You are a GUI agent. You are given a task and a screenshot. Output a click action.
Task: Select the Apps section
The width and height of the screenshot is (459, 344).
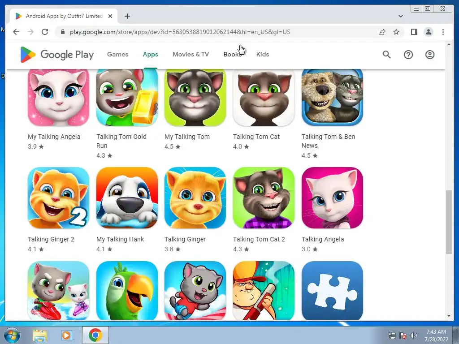point(151,54)
